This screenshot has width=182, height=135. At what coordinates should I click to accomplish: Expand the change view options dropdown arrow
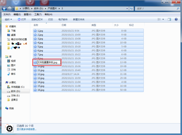pyautogui.click(x=164, y=19)
